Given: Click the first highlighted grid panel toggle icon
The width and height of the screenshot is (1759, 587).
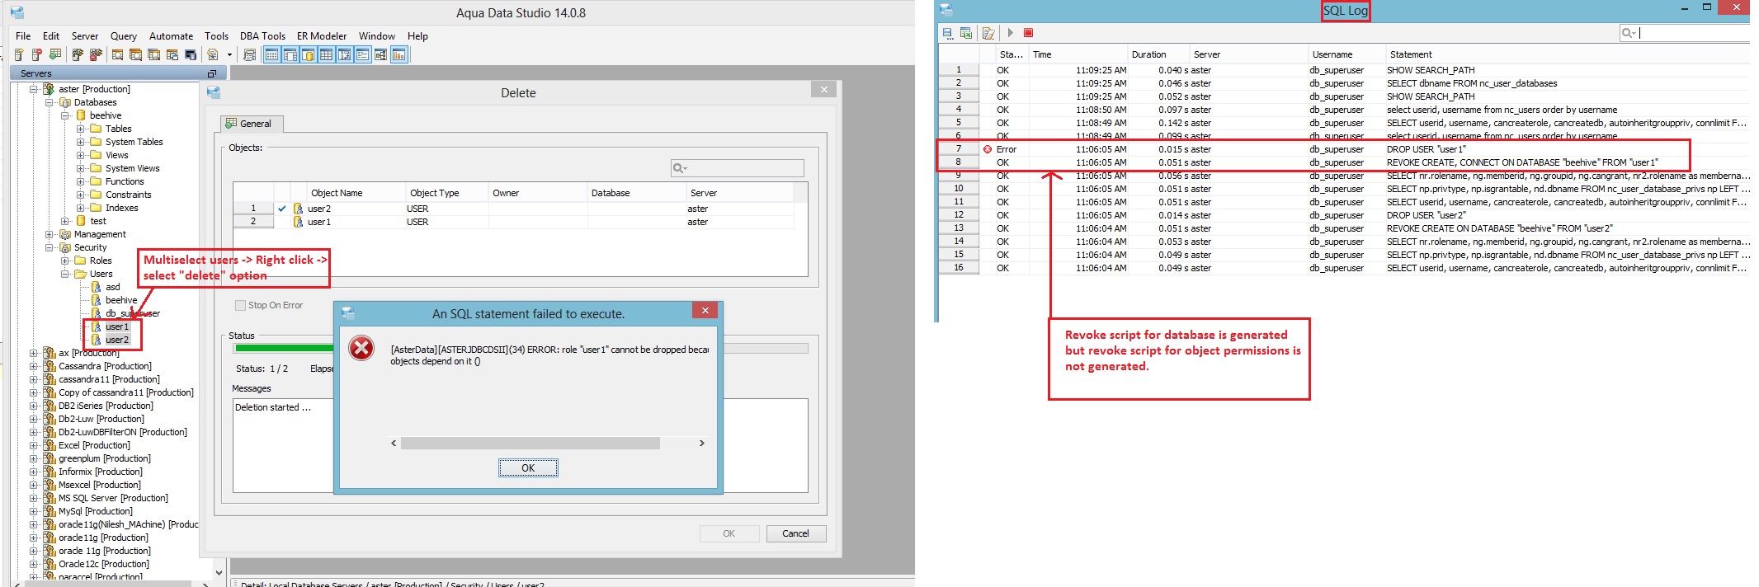Looking at the screenshot, I should (271, 54).
